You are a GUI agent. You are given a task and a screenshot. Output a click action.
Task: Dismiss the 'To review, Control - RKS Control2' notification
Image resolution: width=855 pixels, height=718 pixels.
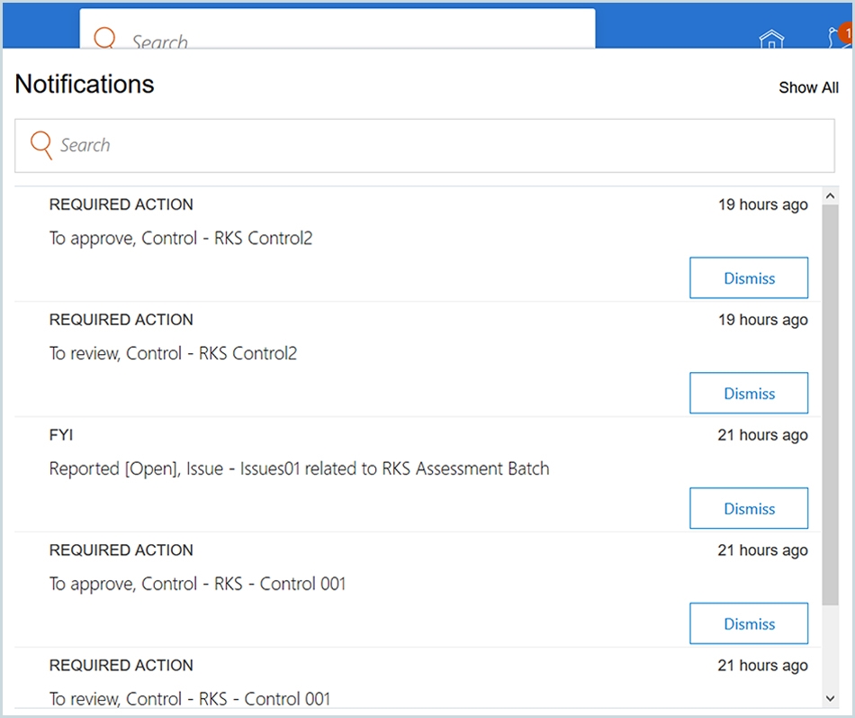pyautogui.click(x=749, y=393)
